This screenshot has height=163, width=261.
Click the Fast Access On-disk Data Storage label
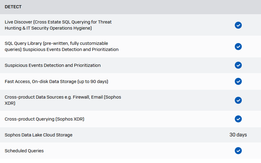56,81
